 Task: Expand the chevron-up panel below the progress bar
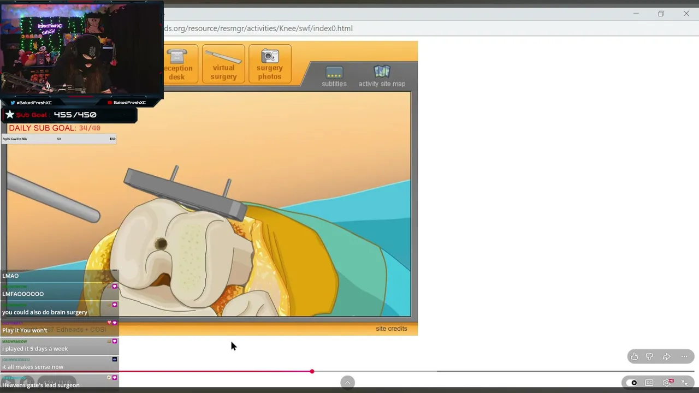(347, 383)
